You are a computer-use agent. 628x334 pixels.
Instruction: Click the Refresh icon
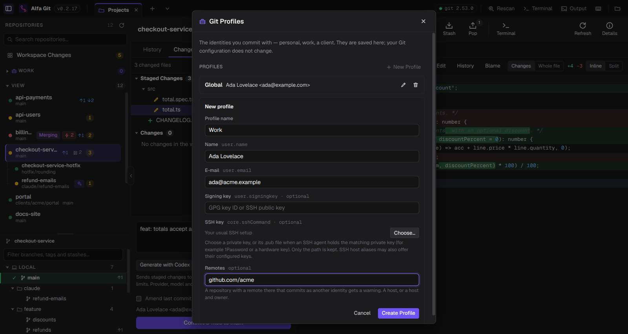pos(583,29)
